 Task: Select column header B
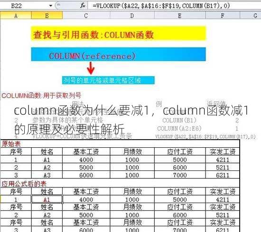47,16
